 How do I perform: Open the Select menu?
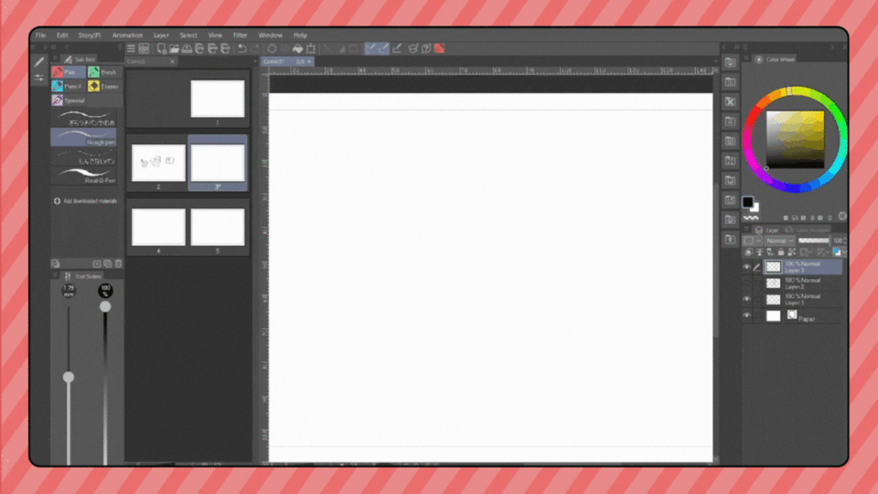click(x=188, y=36)
